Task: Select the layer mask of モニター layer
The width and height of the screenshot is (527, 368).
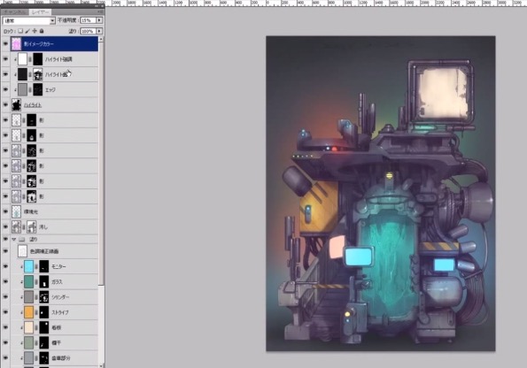Action: click(x=44, y=266)
